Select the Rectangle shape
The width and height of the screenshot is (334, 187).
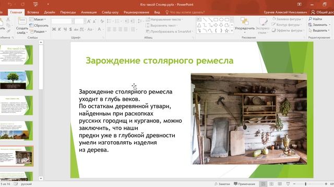pyautogui.click(x=216, y=20)
